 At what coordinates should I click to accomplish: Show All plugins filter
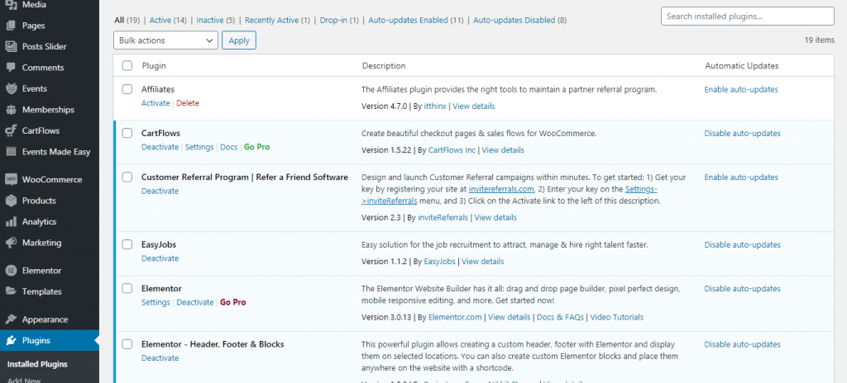[127, 20]
